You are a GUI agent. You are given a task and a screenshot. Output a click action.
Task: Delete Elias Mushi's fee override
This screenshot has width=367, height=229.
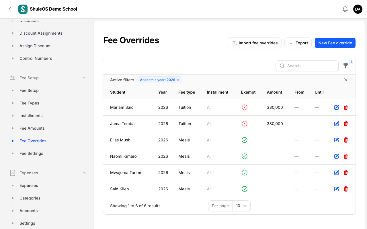pyautogui.click(x=346, y=140)
